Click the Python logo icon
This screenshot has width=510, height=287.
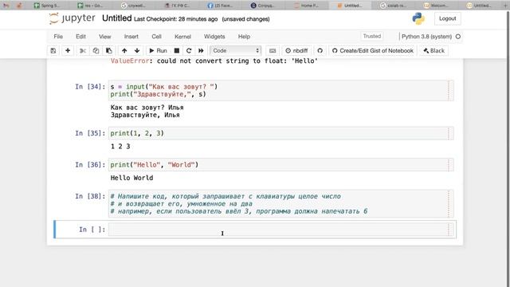[418, 18]
